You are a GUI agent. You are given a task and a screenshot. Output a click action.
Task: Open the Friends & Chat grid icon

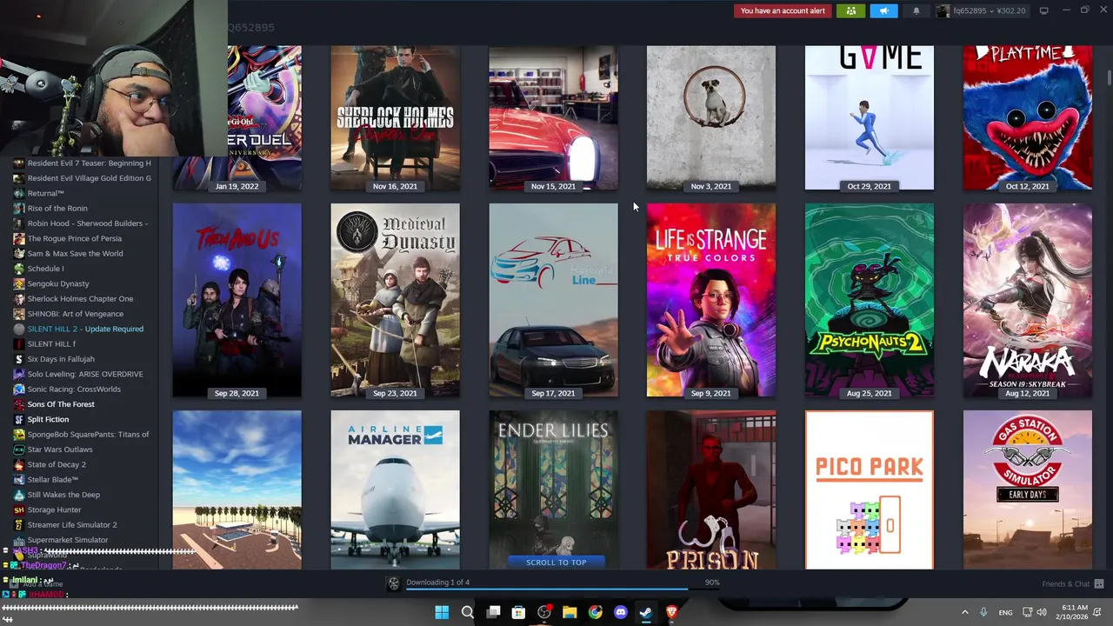(1099, 583)
